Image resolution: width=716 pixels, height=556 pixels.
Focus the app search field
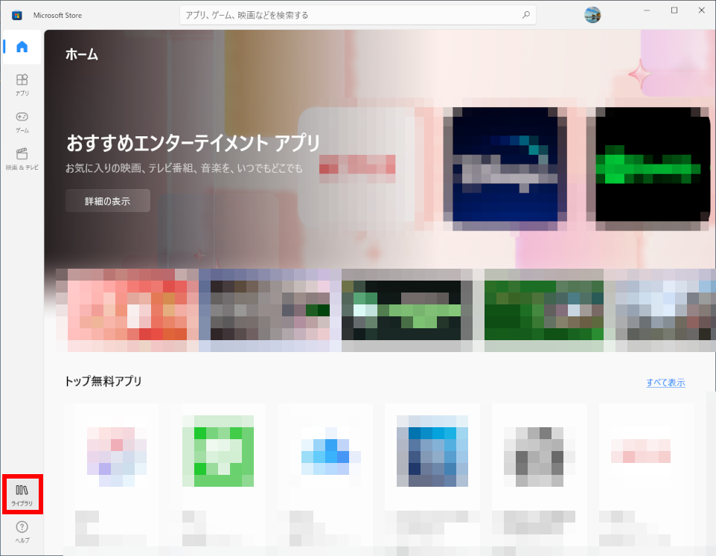coord(357,15)
